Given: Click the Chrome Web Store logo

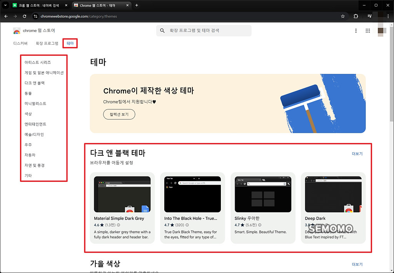Looking at the screenshot, I should (17, 31).
